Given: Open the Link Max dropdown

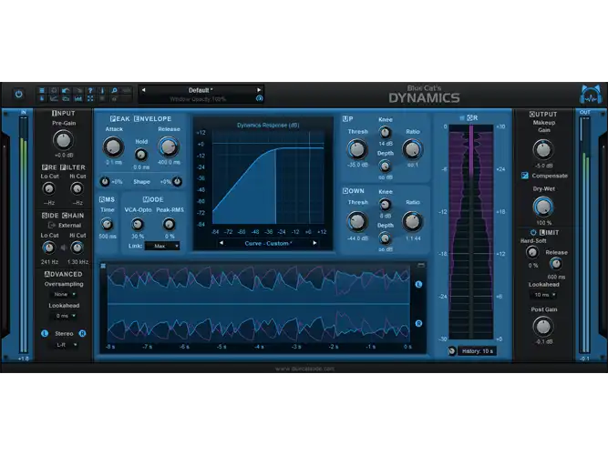Looking at the screenshot, I should 161,246.
